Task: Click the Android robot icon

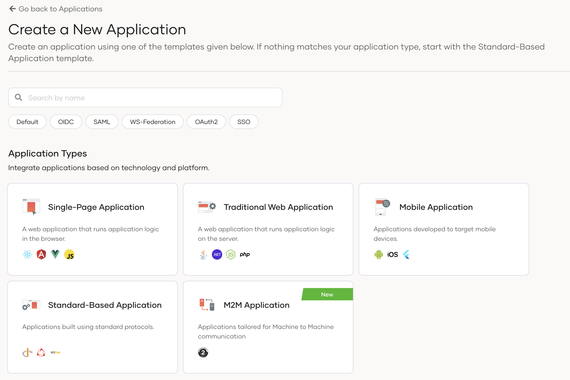Action: click(379, 255)
